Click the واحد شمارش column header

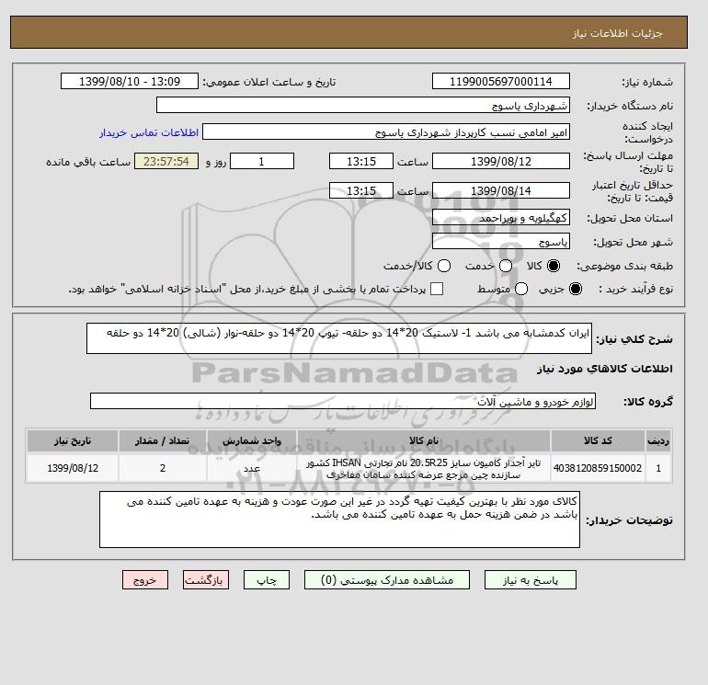(252, 440)
